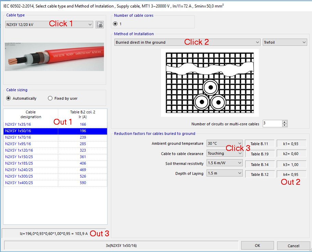Viewport: 312px width, 252px height.
Task: Increase number of circuits with up arrow
Action: (285, 122)
